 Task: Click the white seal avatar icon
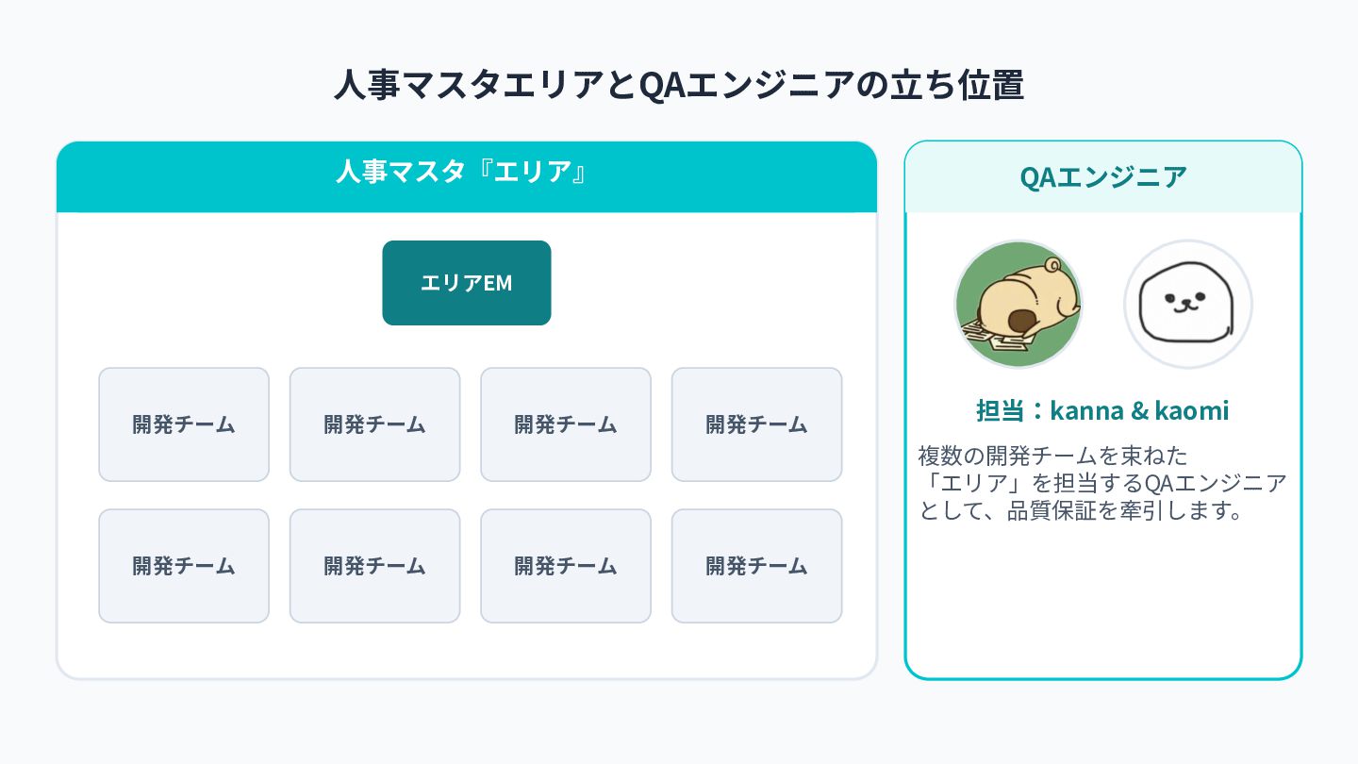pyautogui.click(x=1188, y=304)
